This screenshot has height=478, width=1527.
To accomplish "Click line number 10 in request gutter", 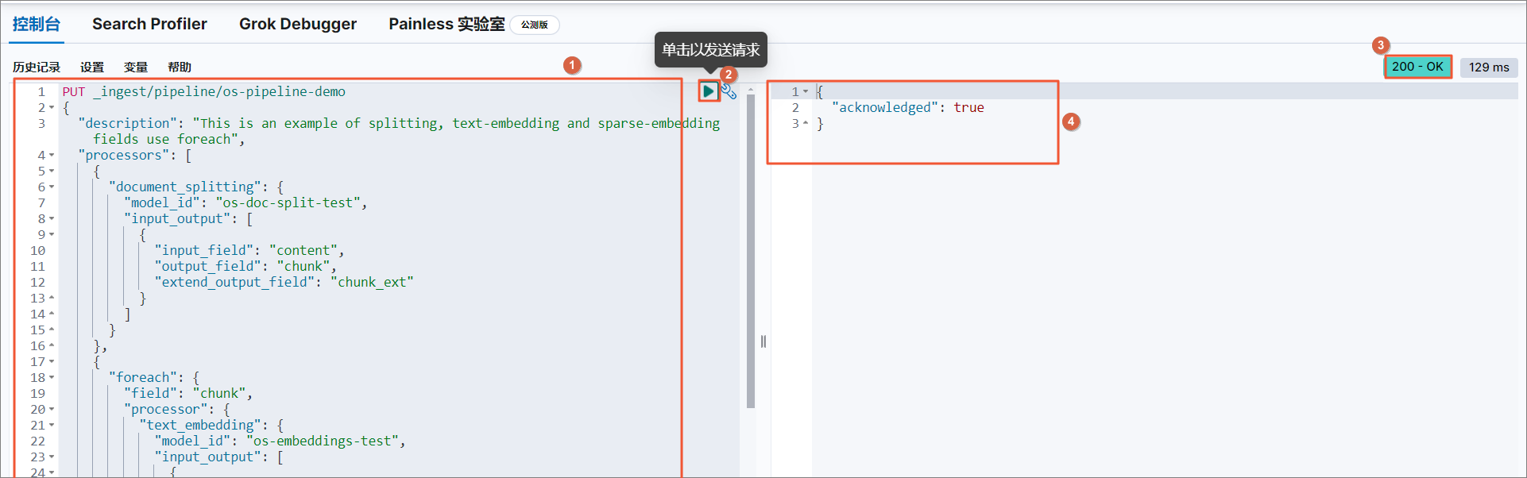I will click(x=38, y=251).
